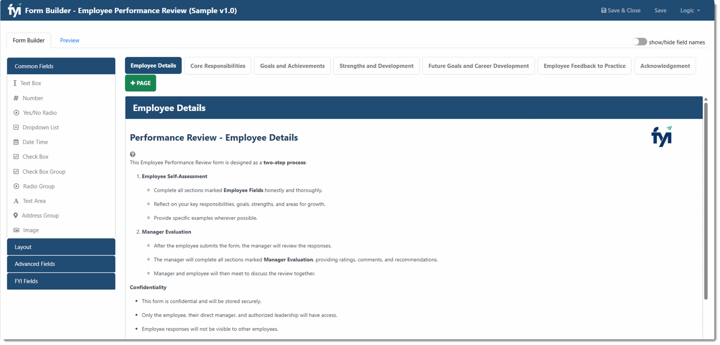Click the Save button
720x345 pixels.
click(660, 10)
